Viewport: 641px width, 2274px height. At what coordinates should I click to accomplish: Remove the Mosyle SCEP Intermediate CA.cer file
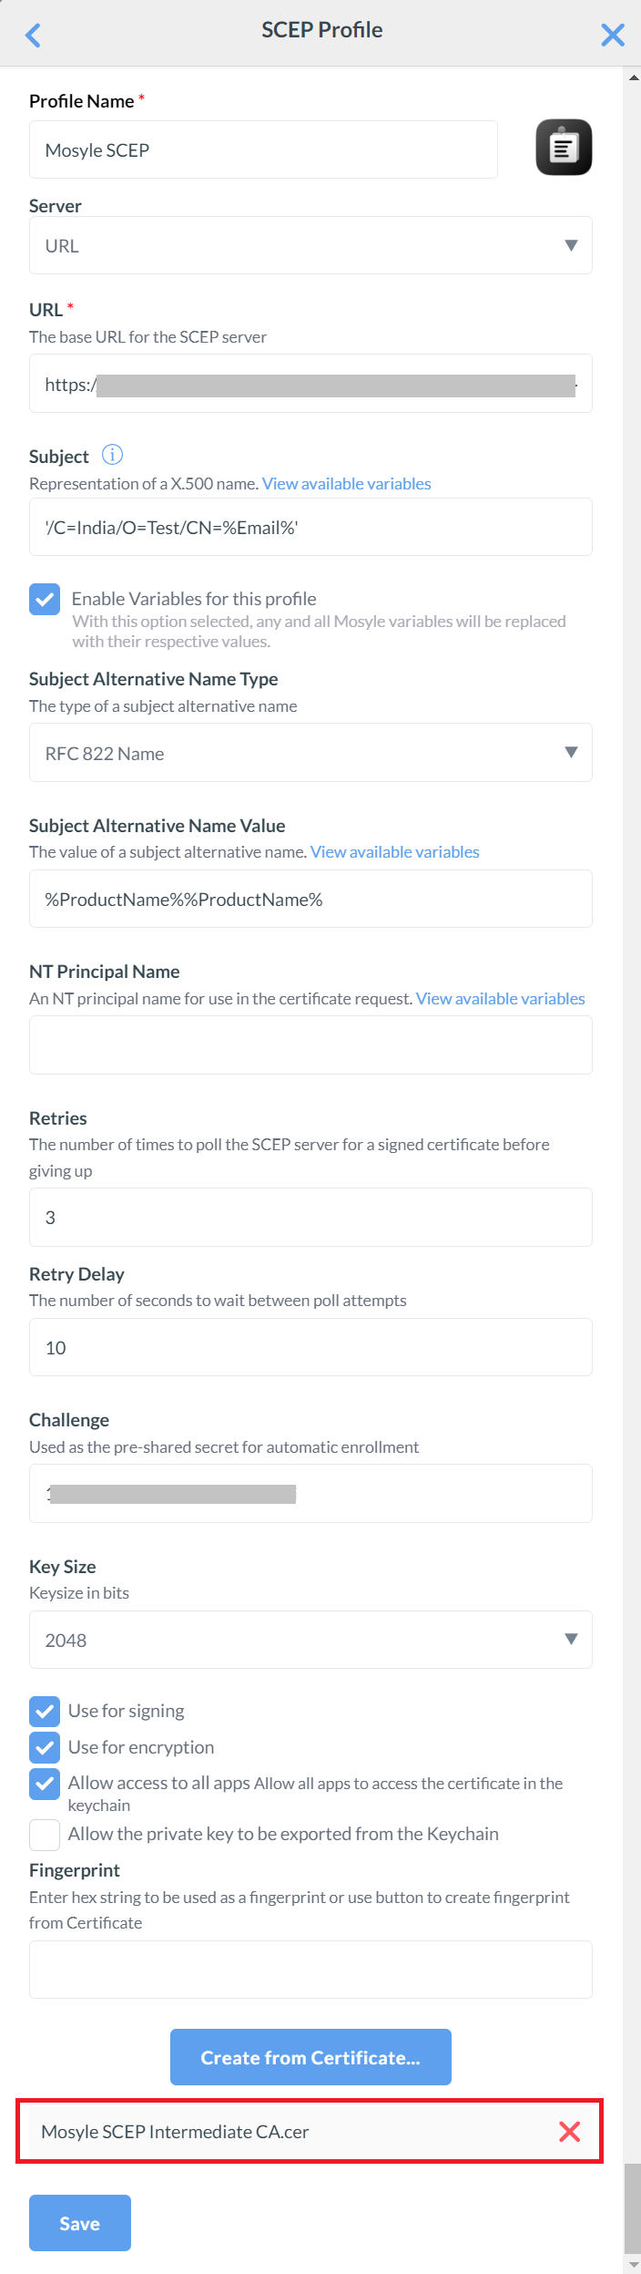[x=570, y=2131]
